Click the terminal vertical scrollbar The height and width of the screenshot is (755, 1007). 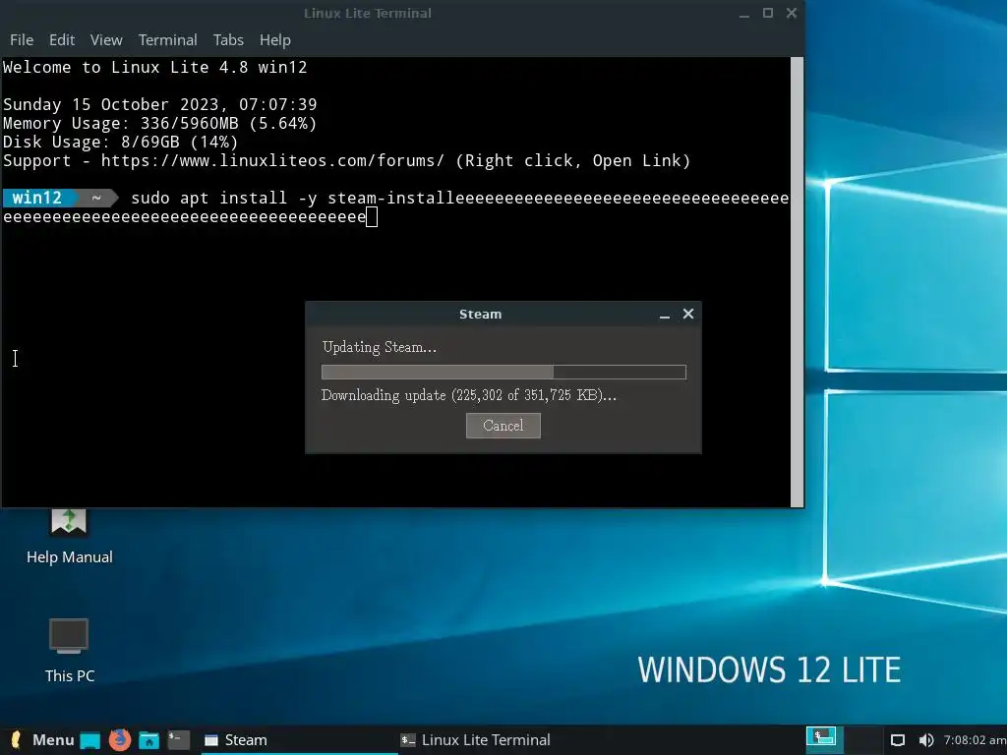coord(797,282)
